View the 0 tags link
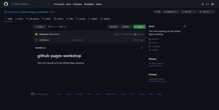This screenshot has width=219, height=110. [x=63, y=27]
